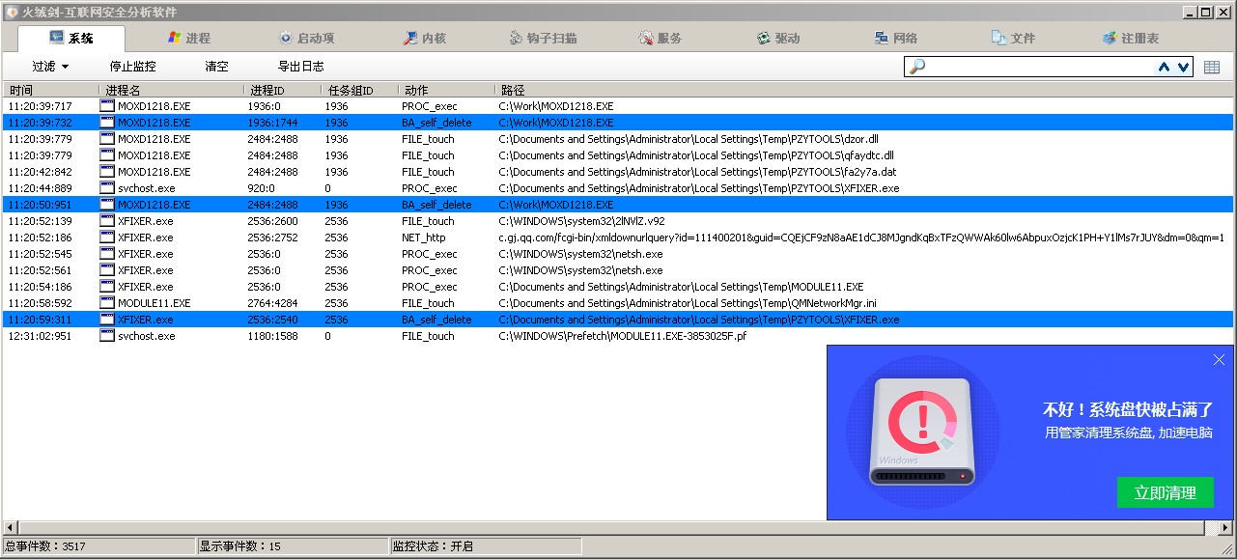This screenshot has height=559, width=1237.
Task: Click XFIXER.exe icon in 11:20:59:311 row
Action: tap(107, 320)
